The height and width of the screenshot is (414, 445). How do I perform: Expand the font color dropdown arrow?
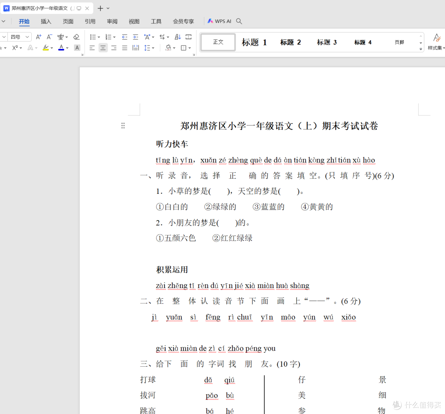(x=67, y=48)
